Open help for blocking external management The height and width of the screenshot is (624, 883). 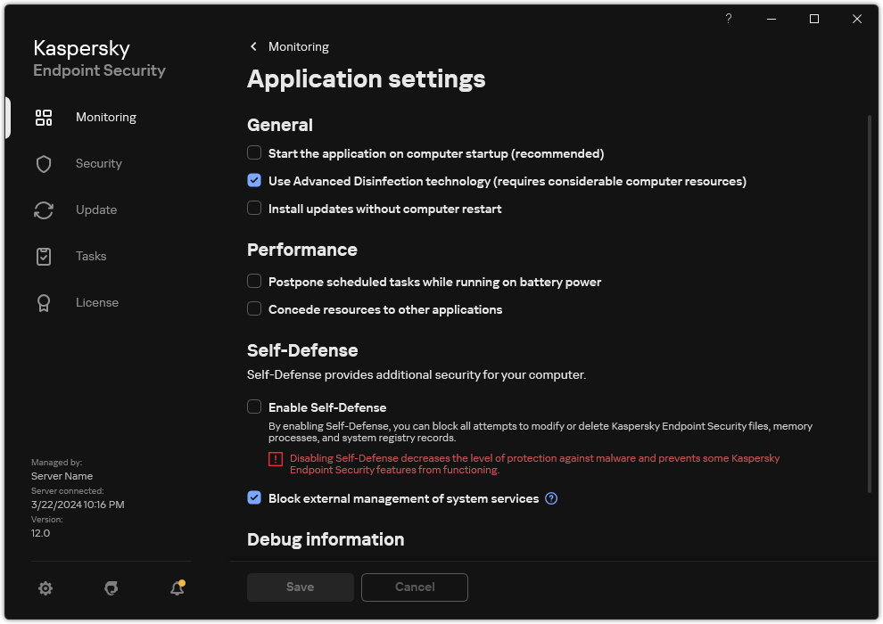click(x=551, y=498)
